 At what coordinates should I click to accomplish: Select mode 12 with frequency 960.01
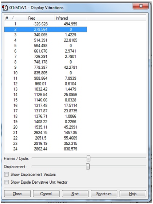[x=46, y=84]
